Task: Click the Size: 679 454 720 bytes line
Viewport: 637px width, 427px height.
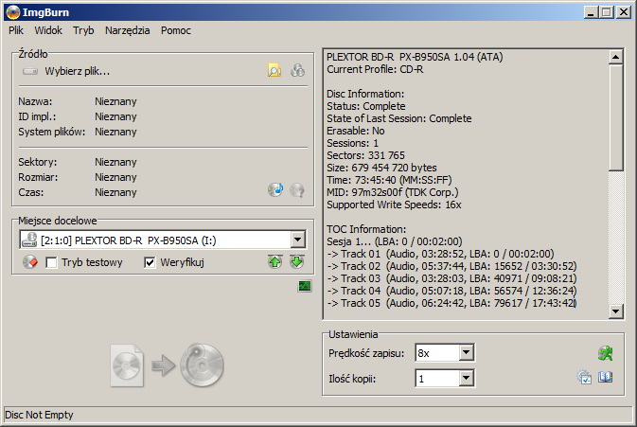Action: point(381,168)
